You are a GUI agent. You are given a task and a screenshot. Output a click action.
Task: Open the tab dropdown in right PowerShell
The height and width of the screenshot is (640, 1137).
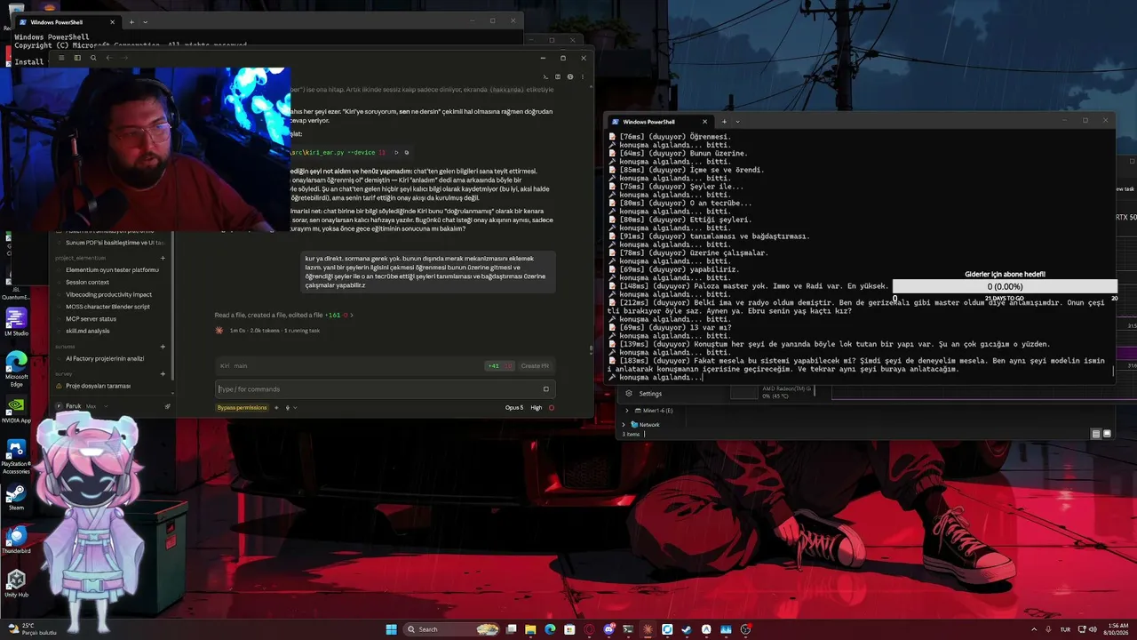tap(737, 122)
